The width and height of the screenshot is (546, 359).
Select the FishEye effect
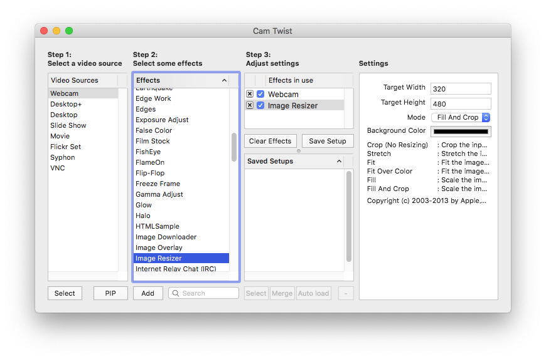tap(181, 152)
